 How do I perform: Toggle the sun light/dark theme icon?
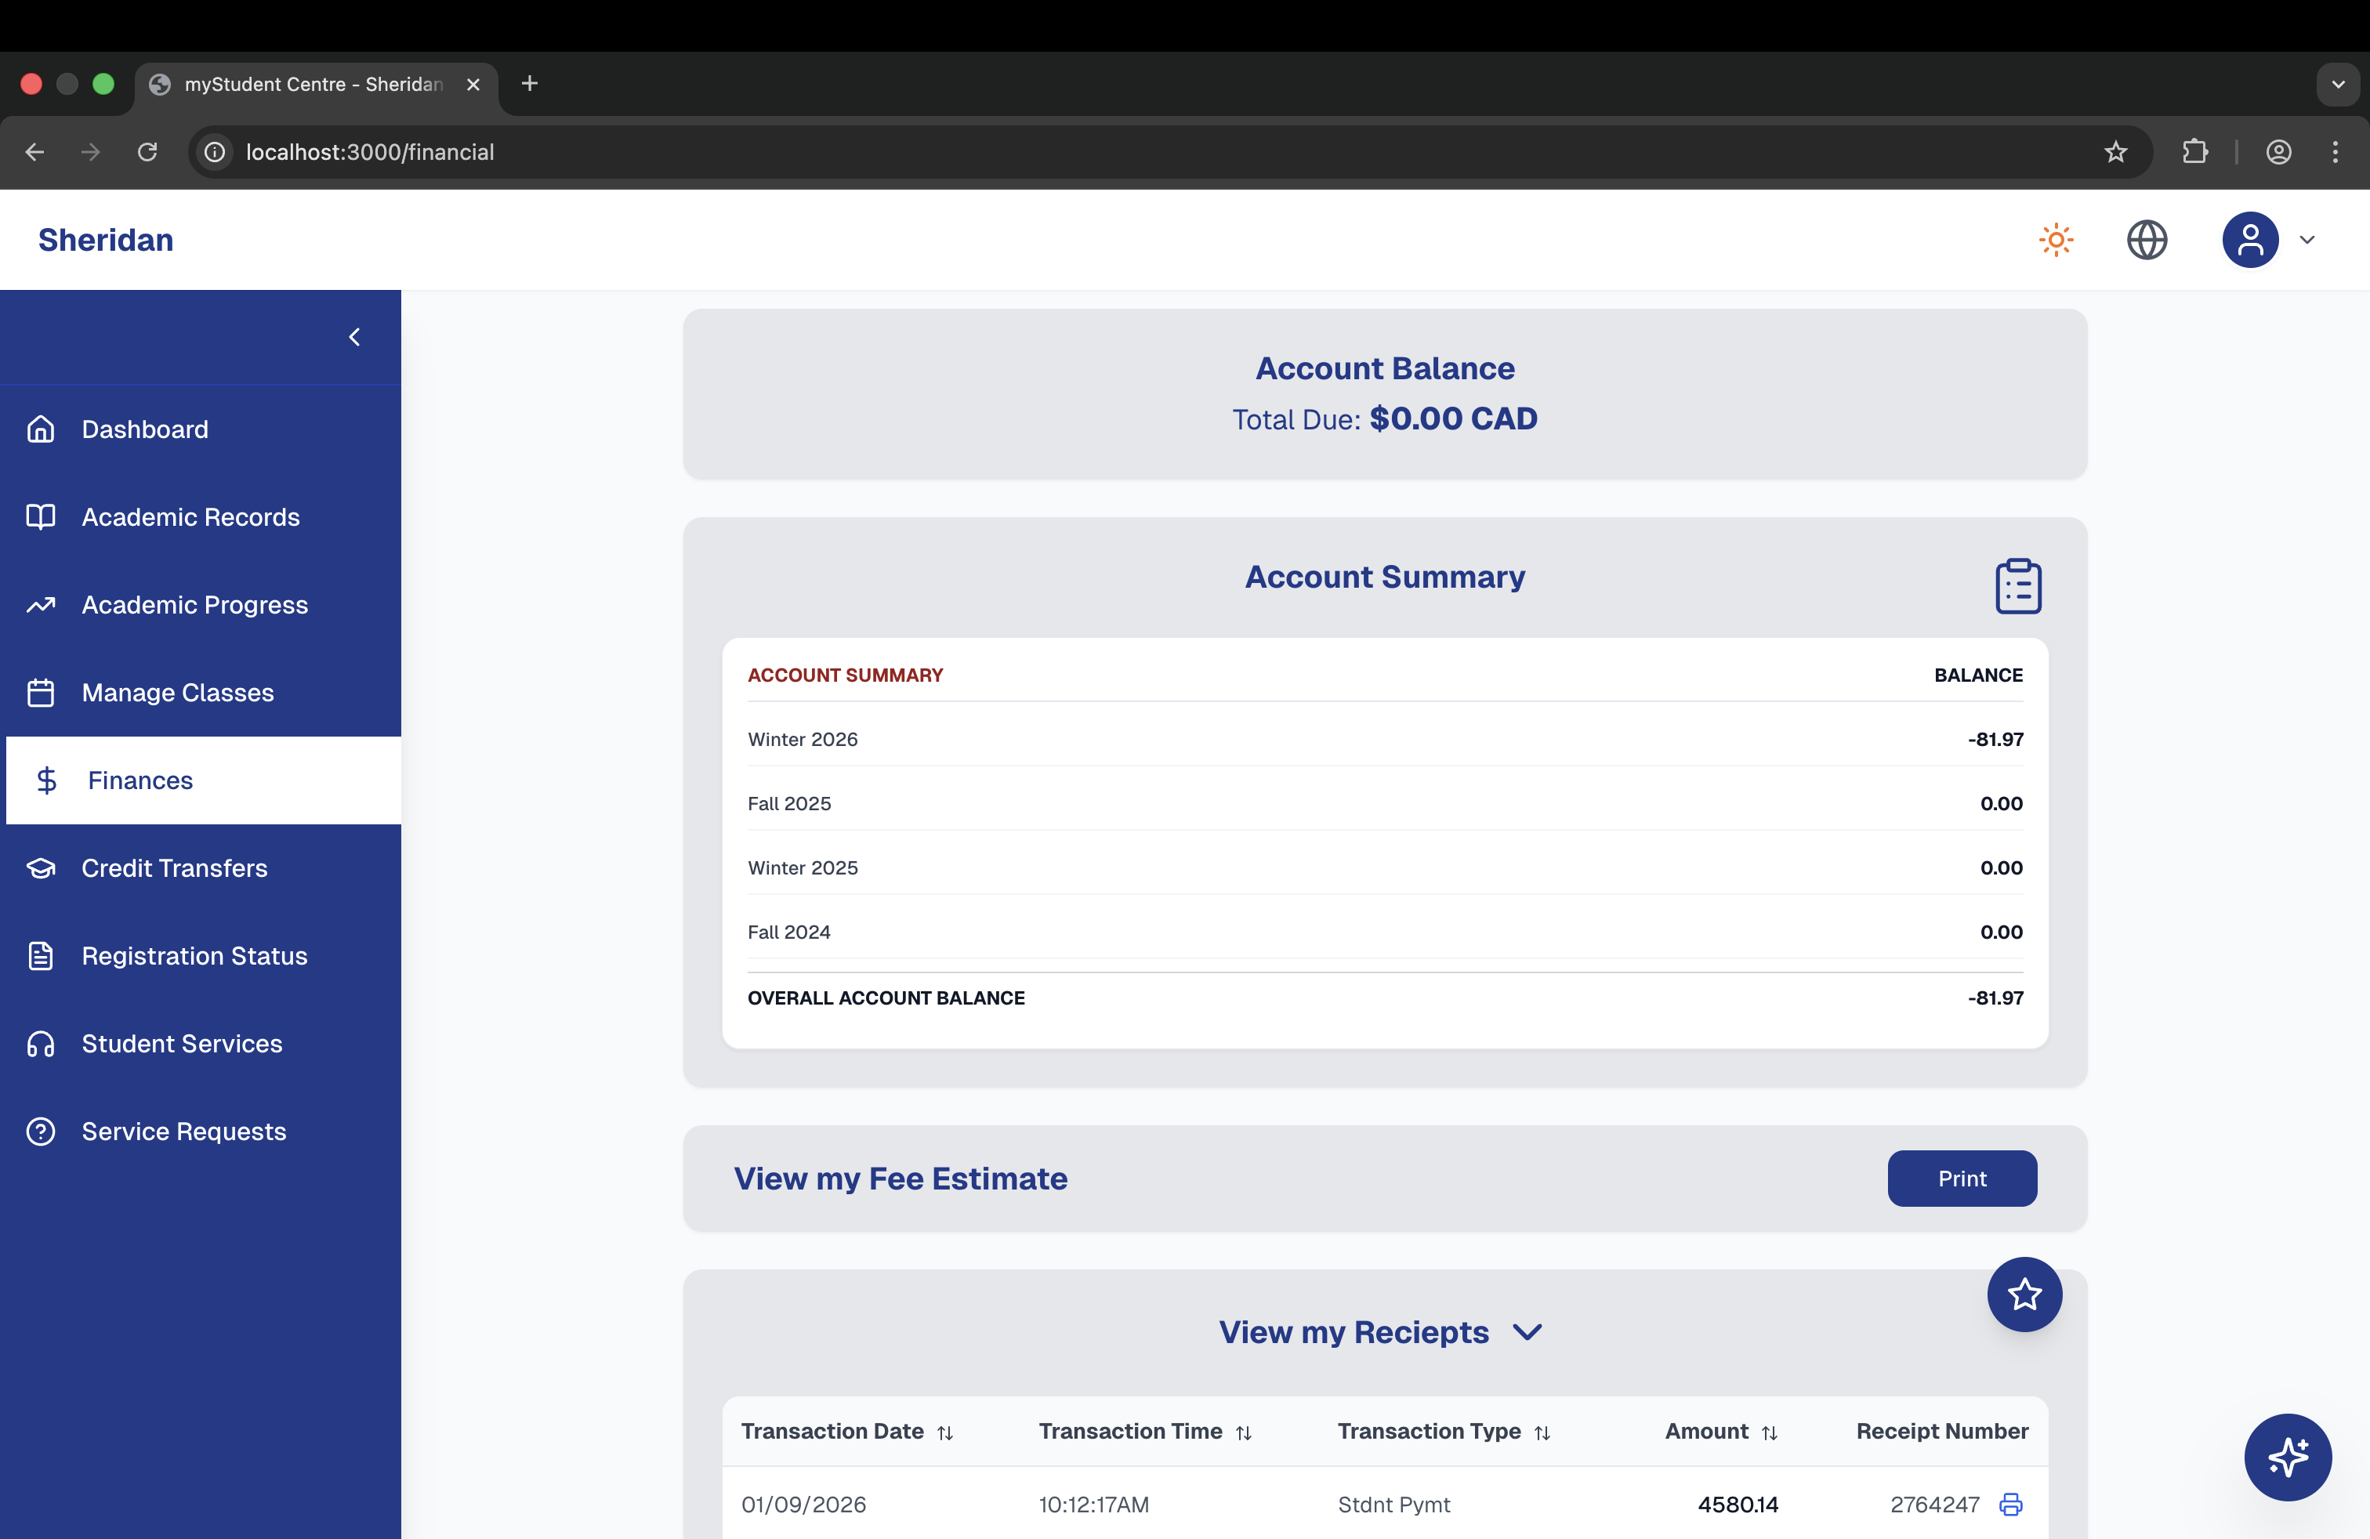2055,240
